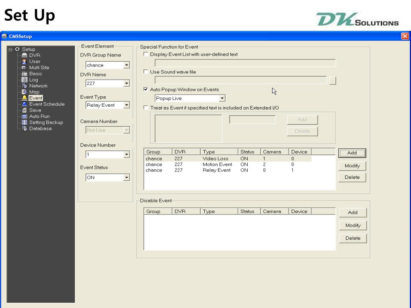Open the DVR setup page
The height and width of the screenshot is (308, 411).
(35, 55)
